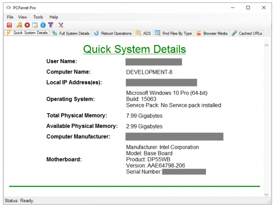Click the Model: Base Board line
Screen dimensions: 274x209
pyautogui.click(x=149, y=153)
